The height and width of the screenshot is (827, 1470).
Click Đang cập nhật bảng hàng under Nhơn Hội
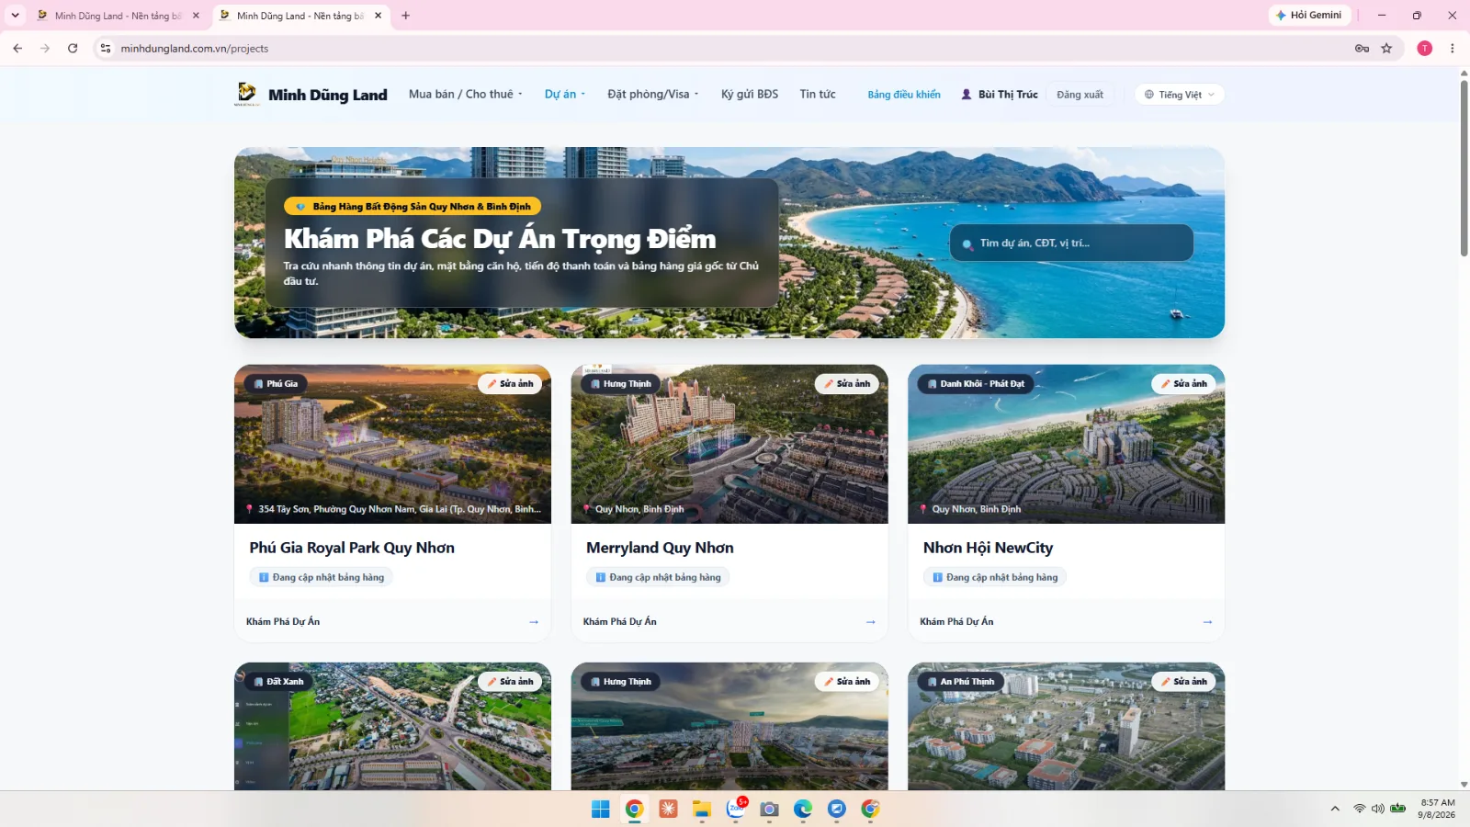[x=995, y=577]
